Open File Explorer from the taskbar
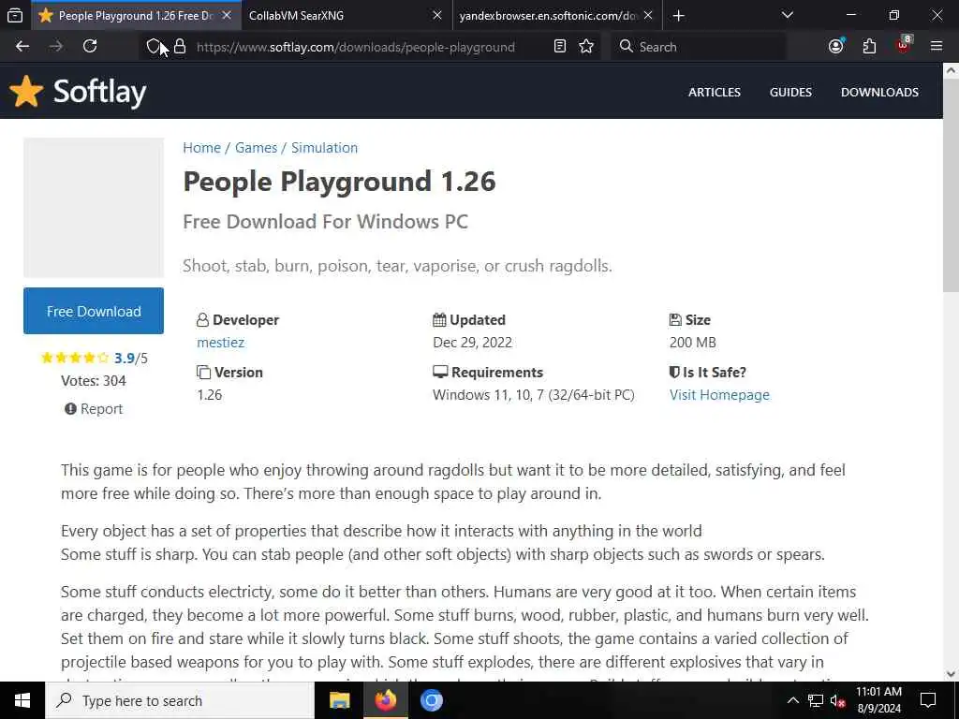959x719 pixels. pos(339,700)
